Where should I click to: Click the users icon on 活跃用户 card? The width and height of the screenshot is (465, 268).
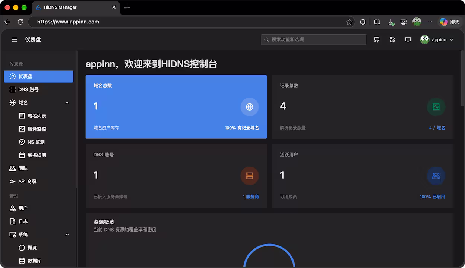[x=436, y=176]
